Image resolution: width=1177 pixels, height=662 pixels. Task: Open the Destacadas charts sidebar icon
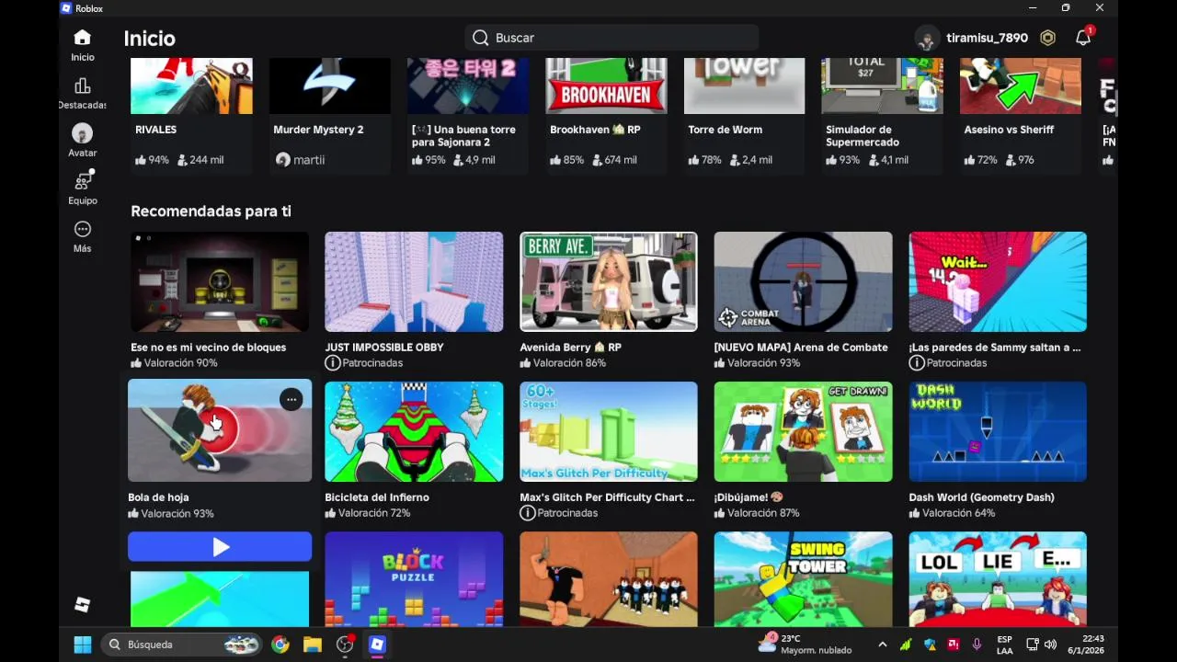coord(83,86)
